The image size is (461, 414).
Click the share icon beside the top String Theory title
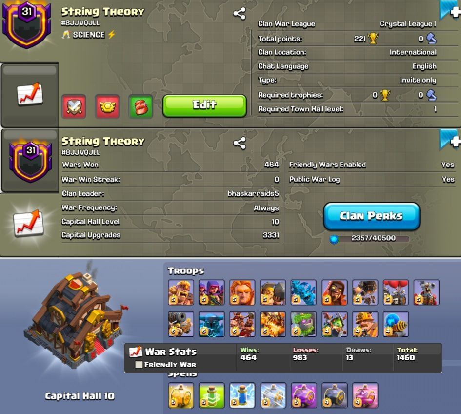[240, 14]
